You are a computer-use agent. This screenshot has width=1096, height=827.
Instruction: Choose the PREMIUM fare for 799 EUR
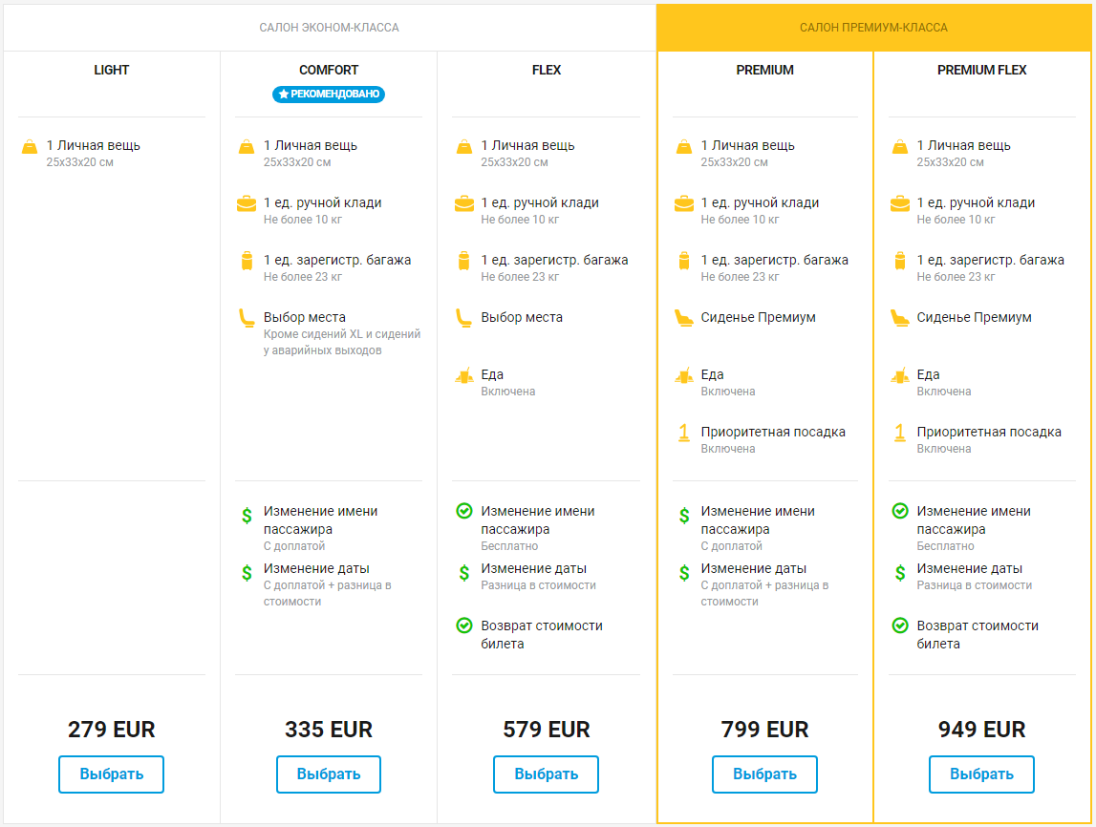pos(764,774)
